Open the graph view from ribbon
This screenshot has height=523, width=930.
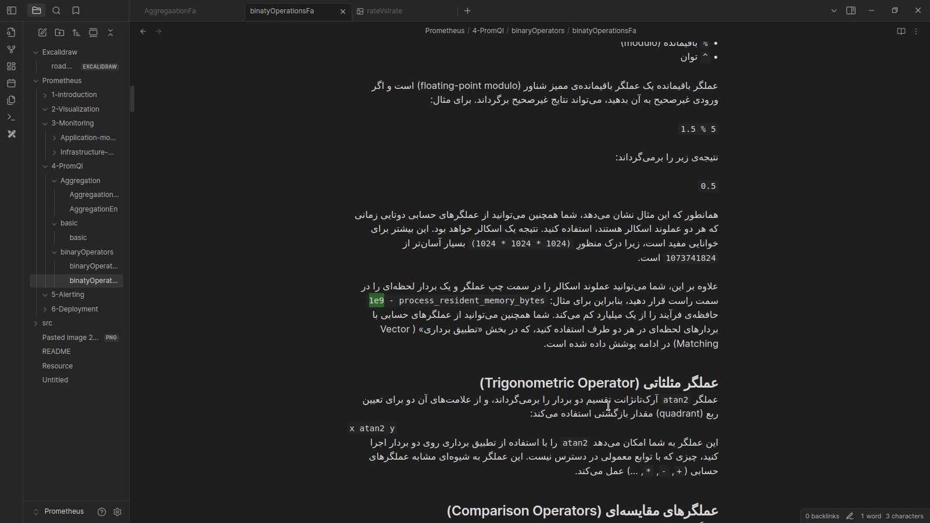pos(11,49)
